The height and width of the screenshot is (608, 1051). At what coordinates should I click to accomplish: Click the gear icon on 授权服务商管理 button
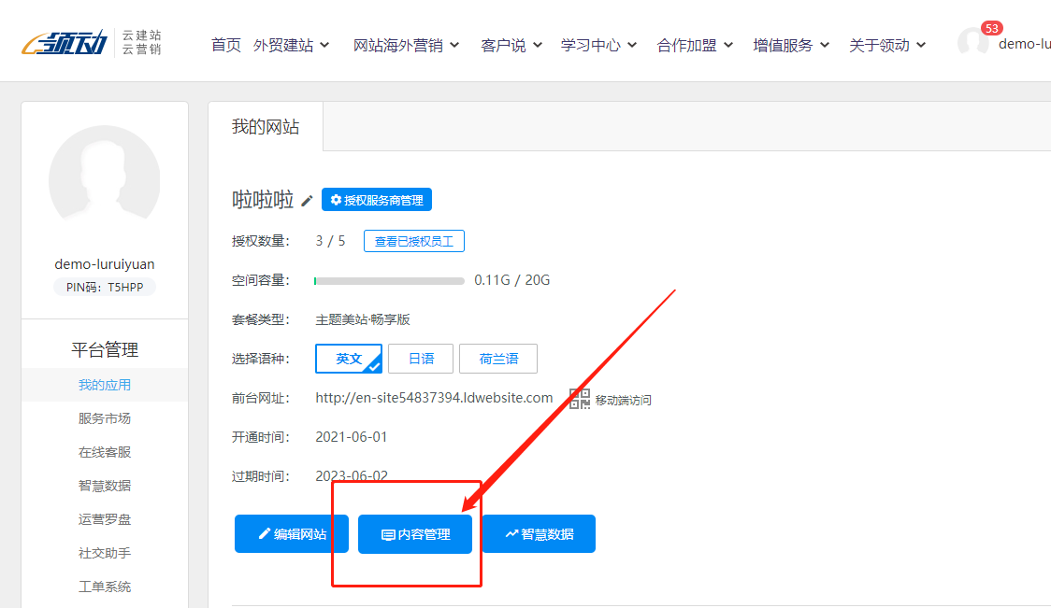(336, 199)
